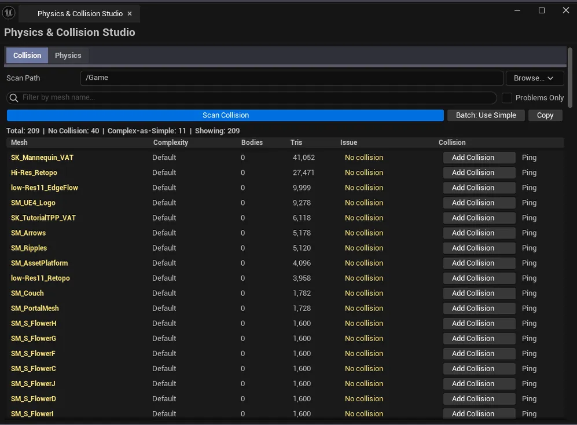Click the 27,471 tris value

pyautogui.click(x=303, y=173)
